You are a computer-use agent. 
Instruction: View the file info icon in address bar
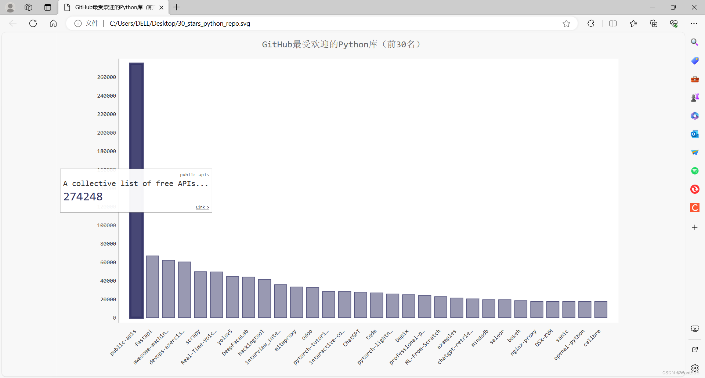pos(78,23)
